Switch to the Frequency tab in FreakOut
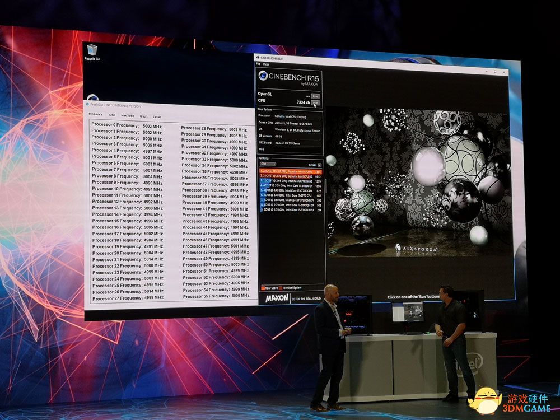560x420 pixels. point(95,114)
